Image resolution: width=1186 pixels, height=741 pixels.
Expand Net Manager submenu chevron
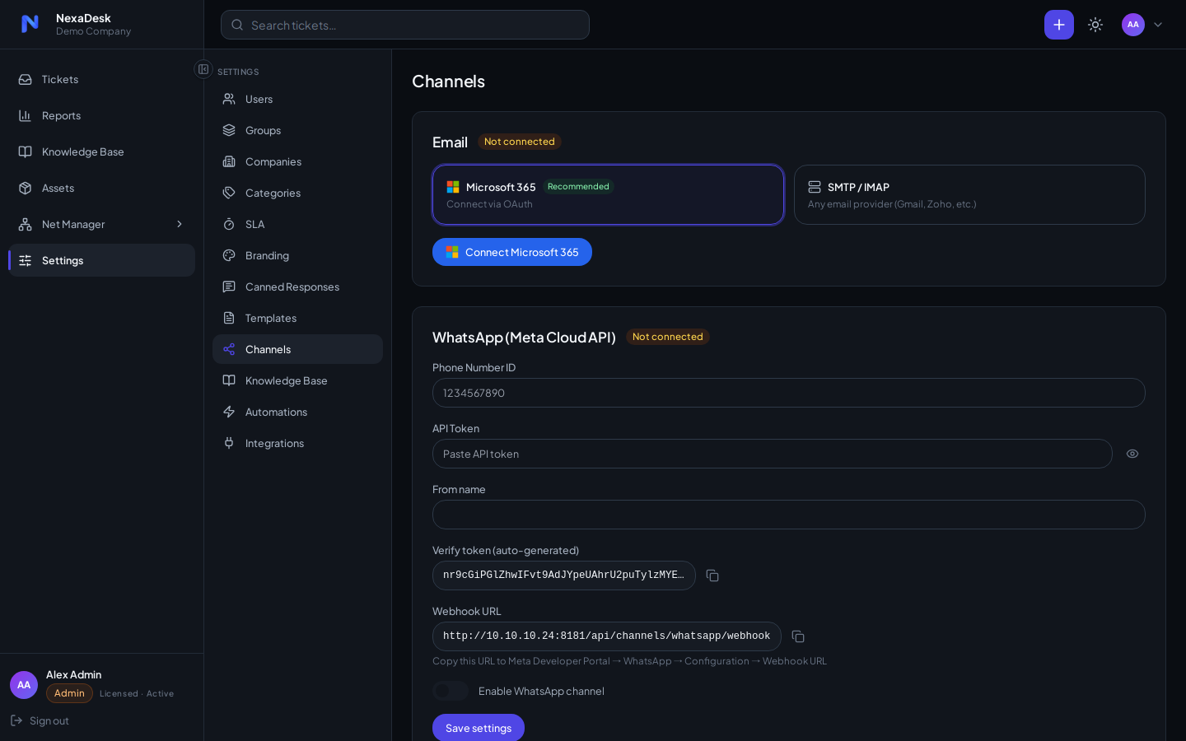point(180,224)
